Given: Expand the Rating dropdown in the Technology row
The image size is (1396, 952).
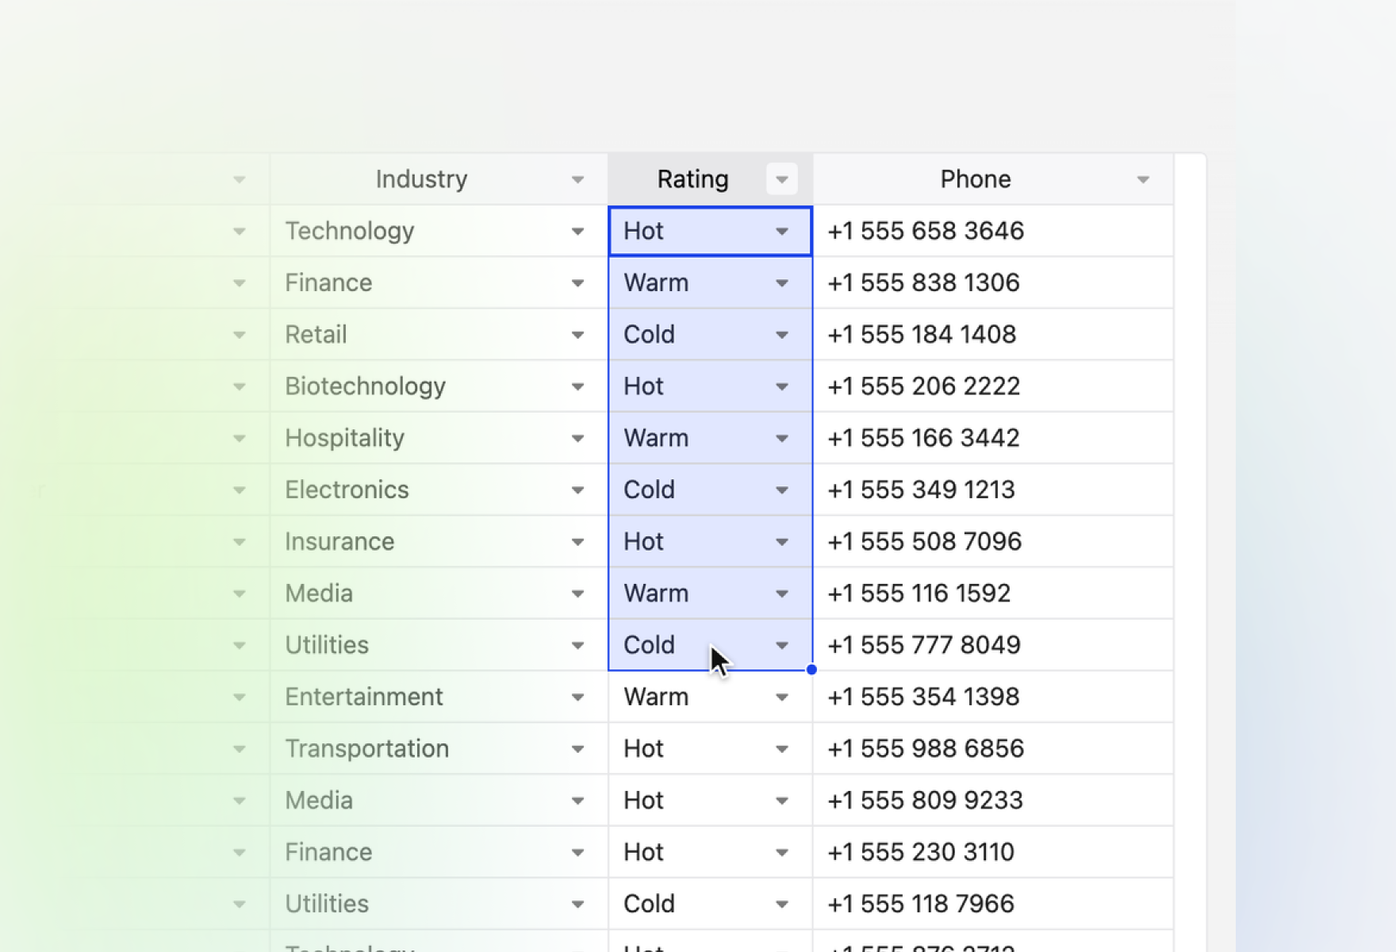Looking at the screenshot, I should pyautogui.click(x=782, y=232).
